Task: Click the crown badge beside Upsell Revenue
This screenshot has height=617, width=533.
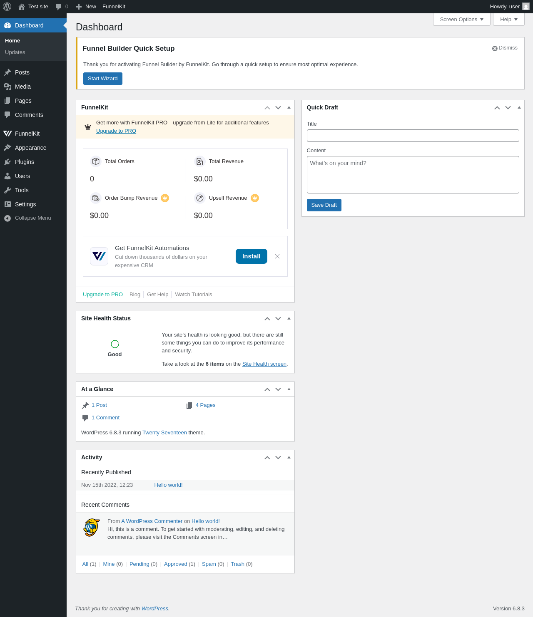Action: pyautogui.click(x=255, y=198)
